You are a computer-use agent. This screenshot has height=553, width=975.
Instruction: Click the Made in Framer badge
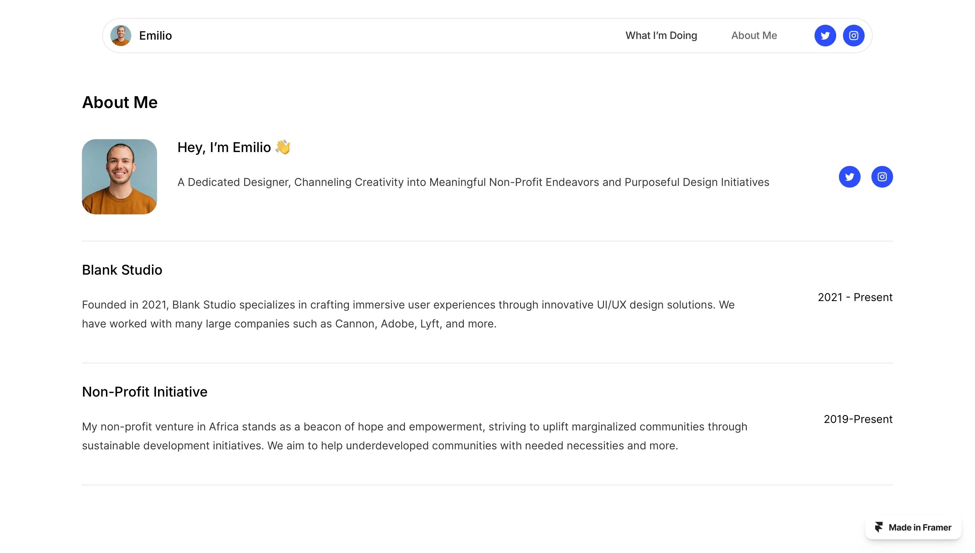pos(913,527)
